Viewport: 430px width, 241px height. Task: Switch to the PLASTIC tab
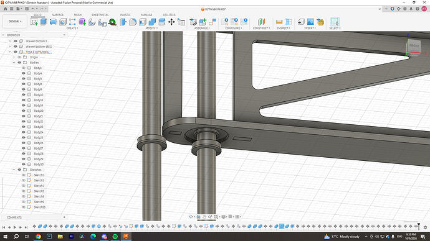click(x=125, y=15)
